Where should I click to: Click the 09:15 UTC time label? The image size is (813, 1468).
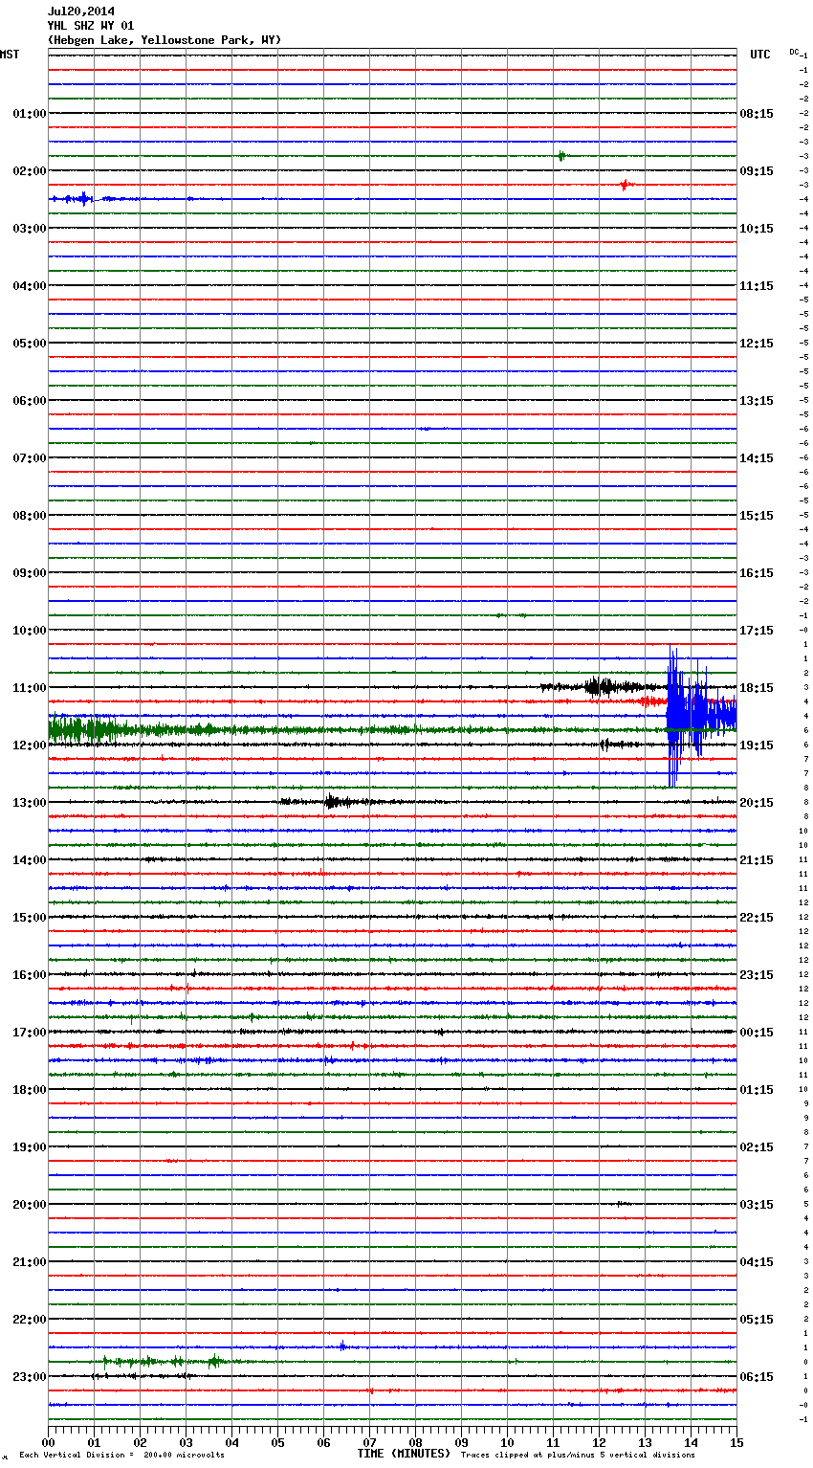757,171
